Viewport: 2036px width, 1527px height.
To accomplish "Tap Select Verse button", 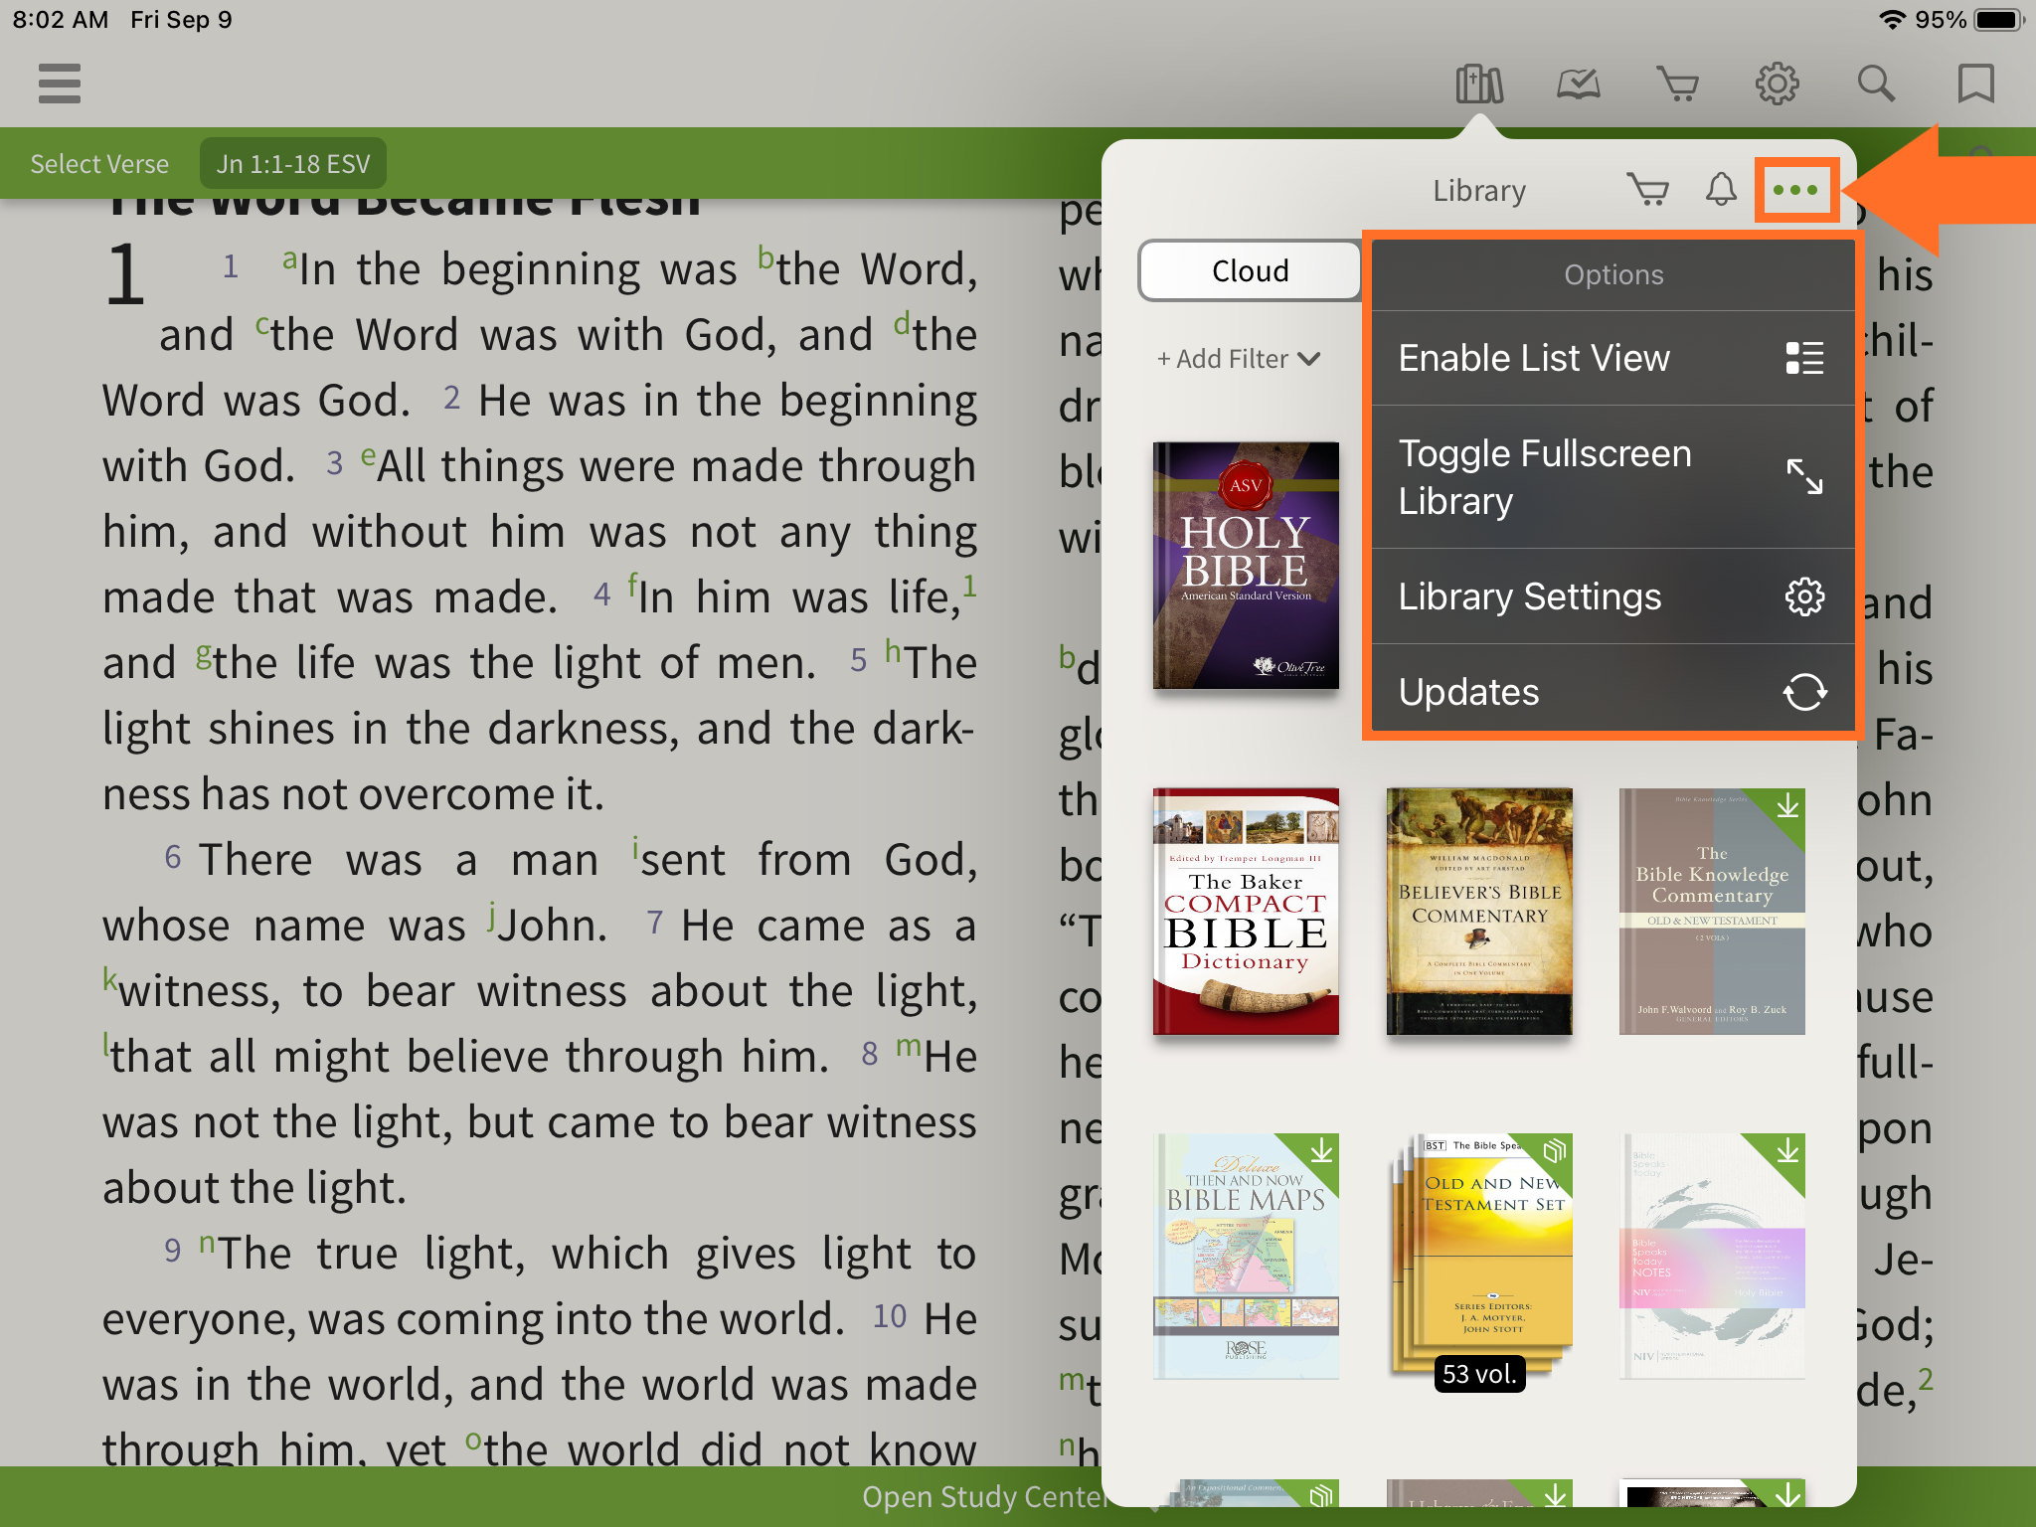I will (99, 164).
